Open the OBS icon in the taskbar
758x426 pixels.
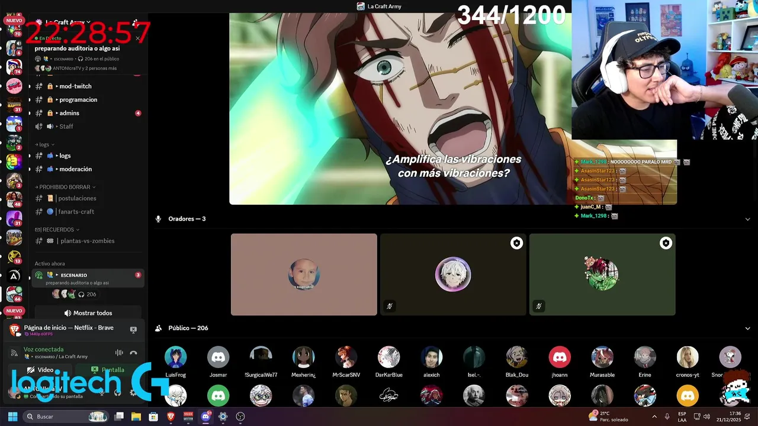tap(240, 417)
